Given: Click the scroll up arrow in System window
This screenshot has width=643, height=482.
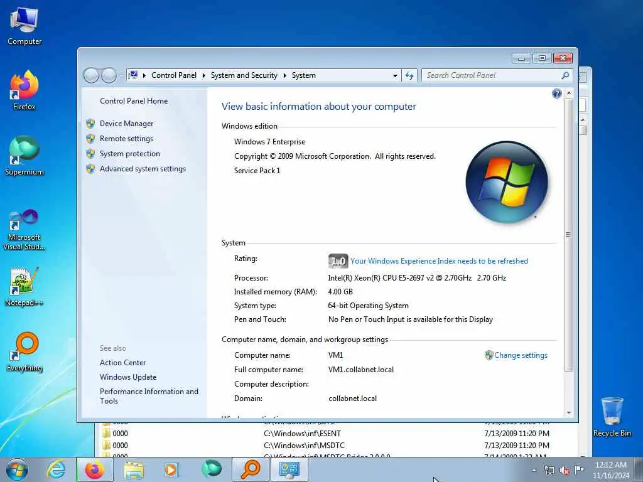Looking at the screenshot, I should click(569, 94).
